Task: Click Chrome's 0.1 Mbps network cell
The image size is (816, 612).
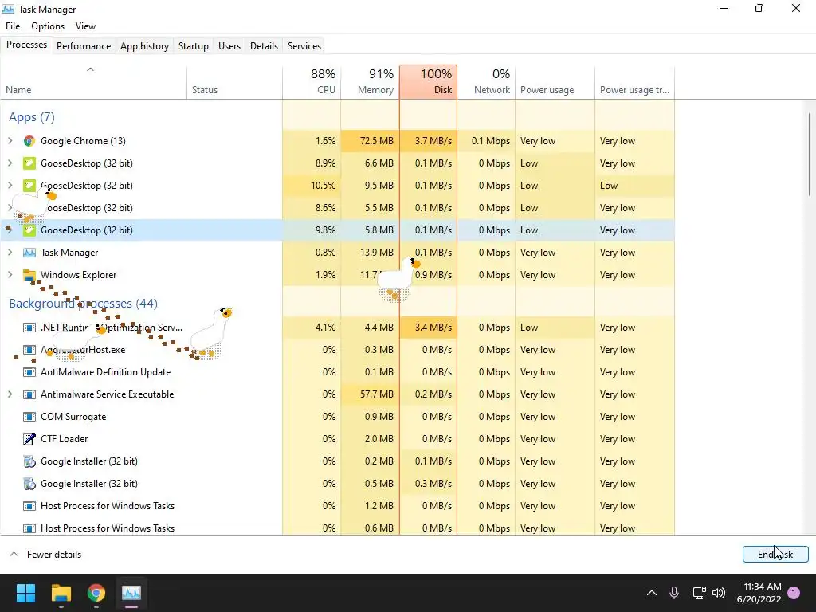Action: tap(487, 141)
